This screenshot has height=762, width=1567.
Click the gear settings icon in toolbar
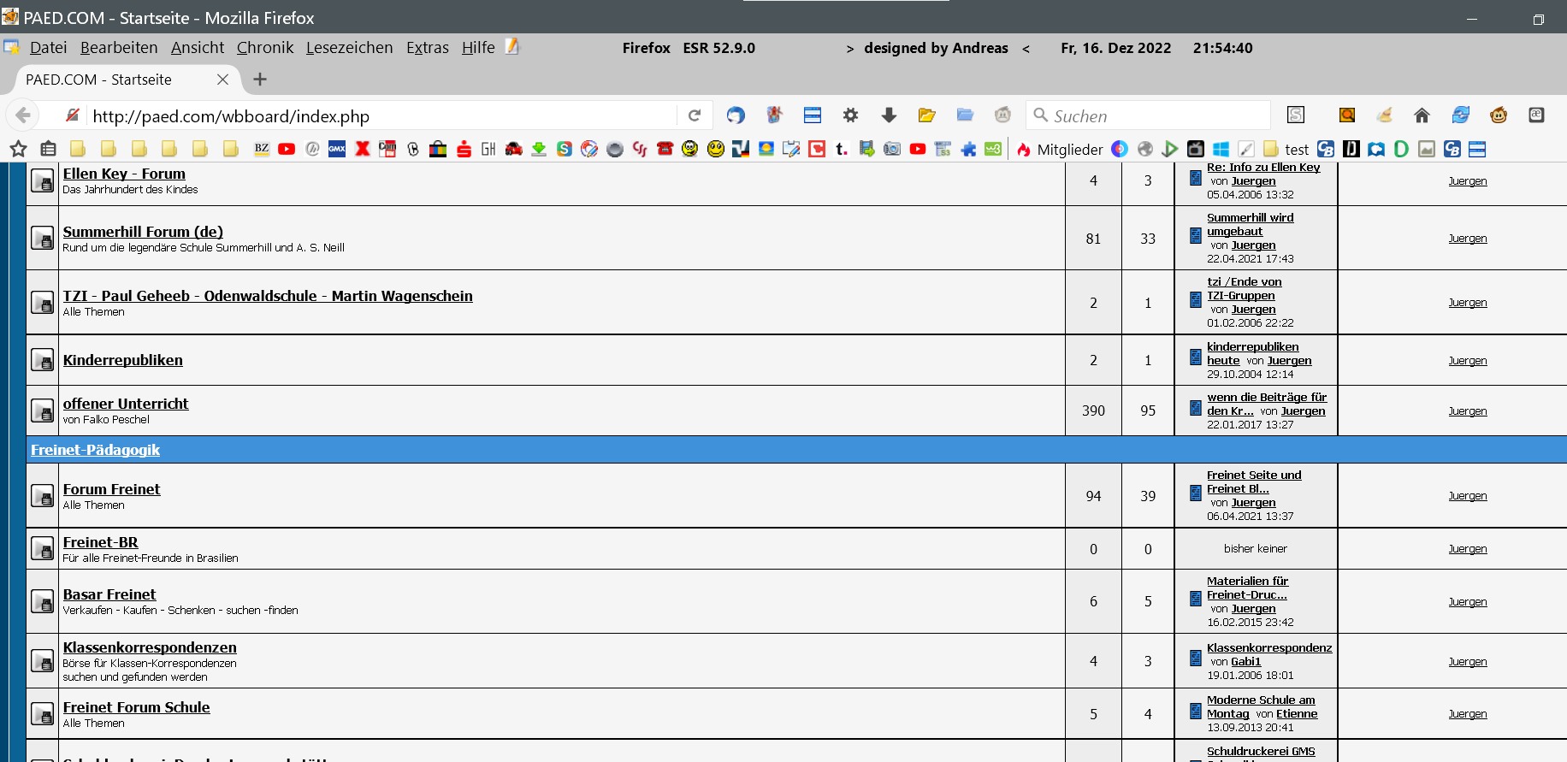point(850,115)
